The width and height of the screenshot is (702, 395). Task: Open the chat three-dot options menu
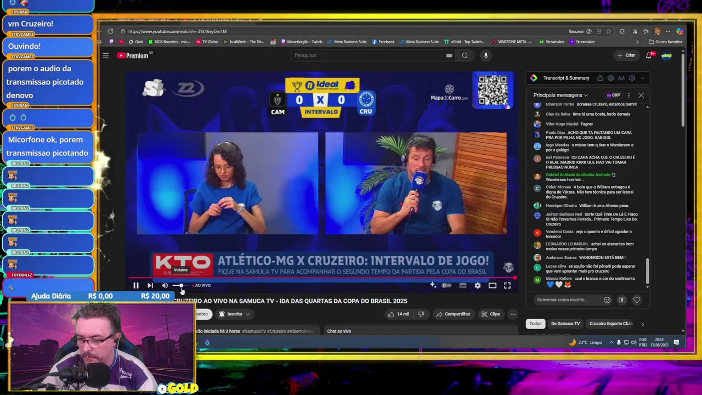coord(629,95)
